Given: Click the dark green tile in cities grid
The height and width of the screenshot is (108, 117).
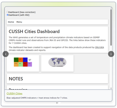Looking at the screenshot, I should click(16, 60).
